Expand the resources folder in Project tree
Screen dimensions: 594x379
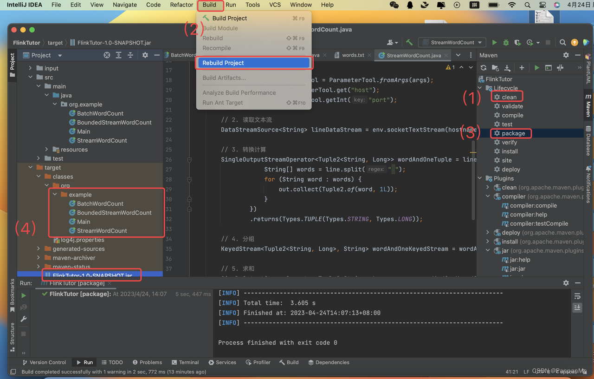46,150
